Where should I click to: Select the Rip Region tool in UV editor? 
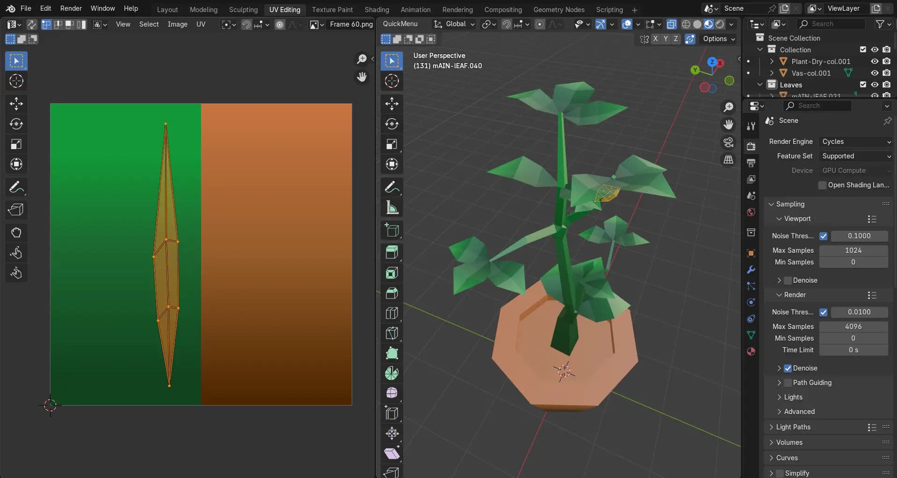pyautogui.click(x=16, y=210)
